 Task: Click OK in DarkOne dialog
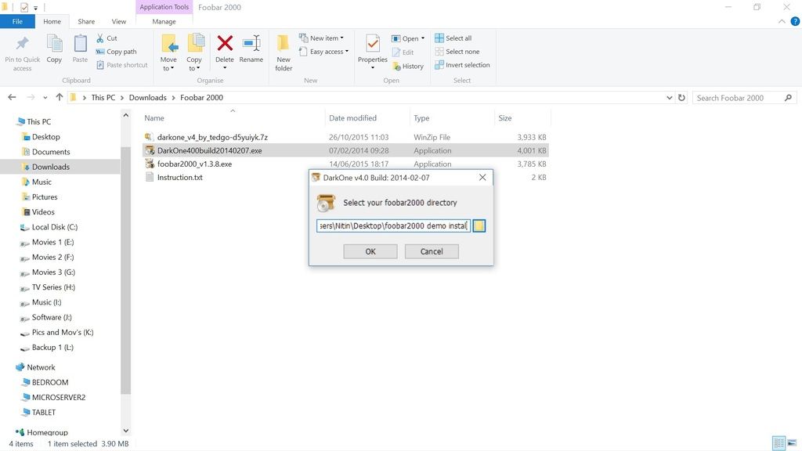pos(370,251)
